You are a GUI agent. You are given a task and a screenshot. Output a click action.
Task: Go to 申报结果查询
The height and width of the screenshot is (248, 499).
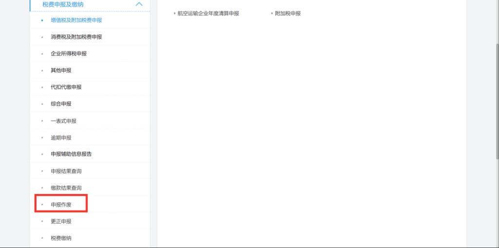(66, 171)
